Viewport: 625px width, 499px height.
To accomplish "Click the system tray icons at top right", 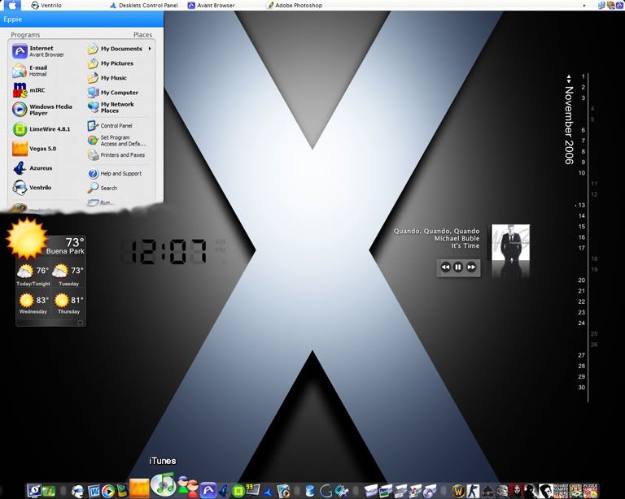I will point(610,5).
